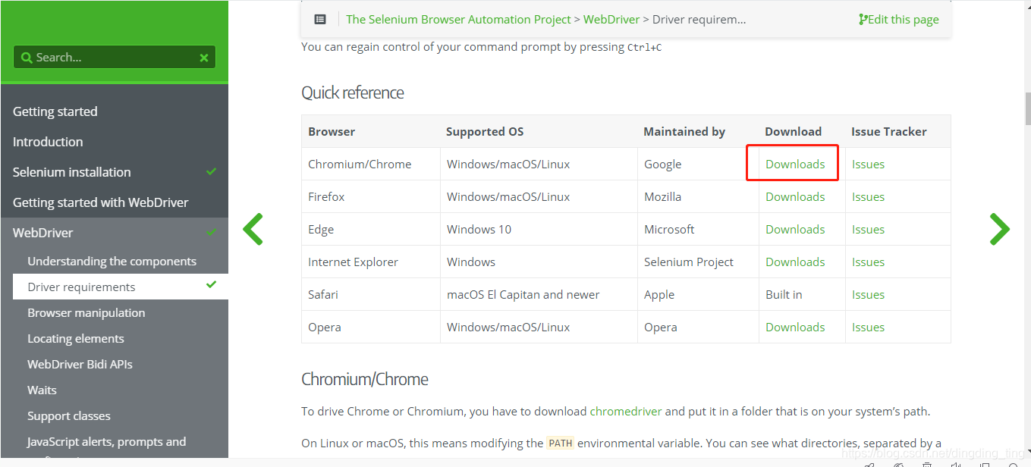Select Driver requirements in the sidebar
The image size is (1031, 467).
click(82, 287)
